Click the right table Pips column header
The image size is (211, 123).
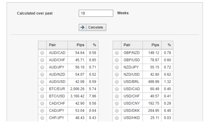[x=152, y=45]
